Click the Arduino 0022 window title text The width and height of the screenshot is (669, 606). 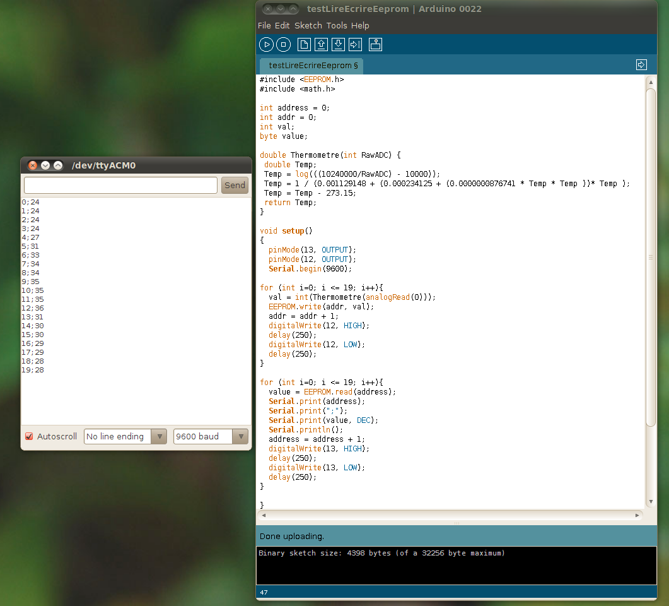click(x=394, y=9)
